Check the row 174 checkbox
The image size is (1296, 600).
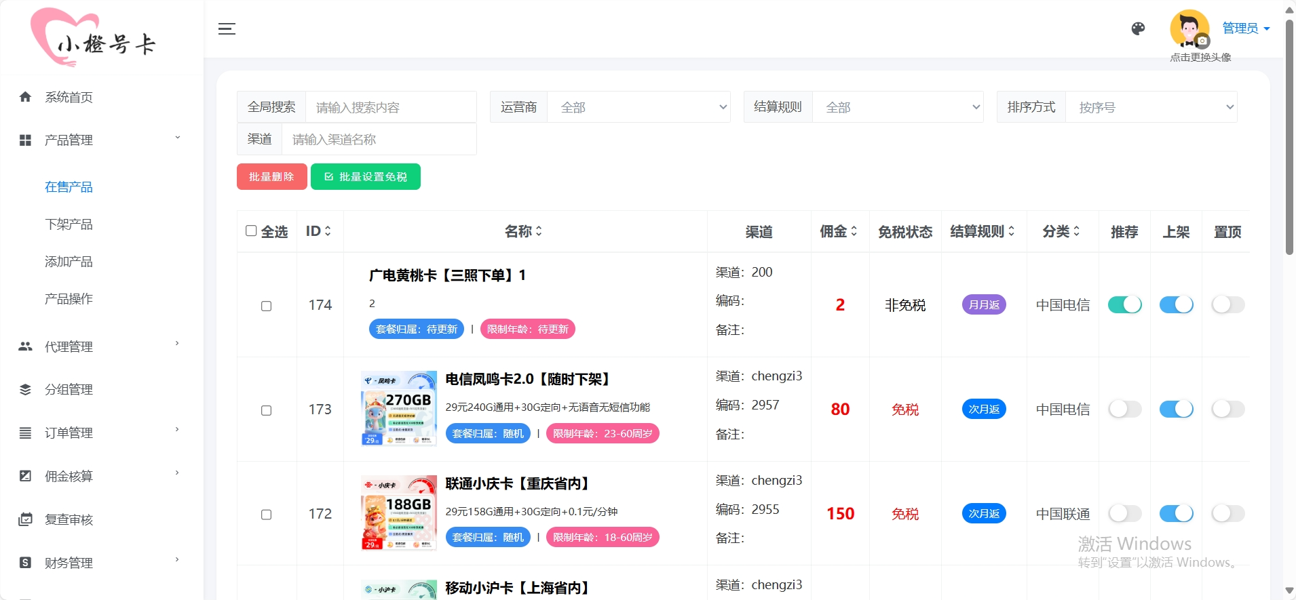click(x=267, y=306)
